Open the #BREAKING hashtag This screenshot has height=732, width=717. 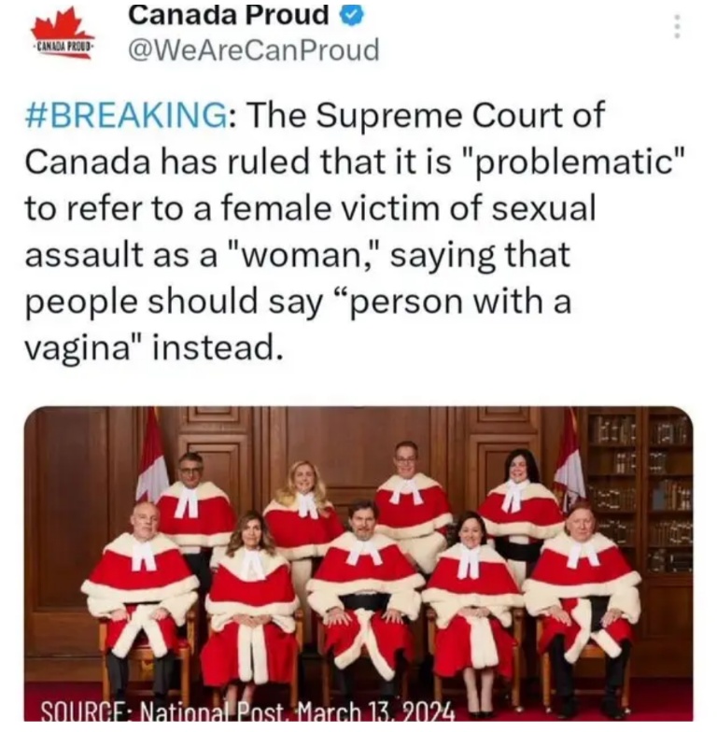(127, 115)
